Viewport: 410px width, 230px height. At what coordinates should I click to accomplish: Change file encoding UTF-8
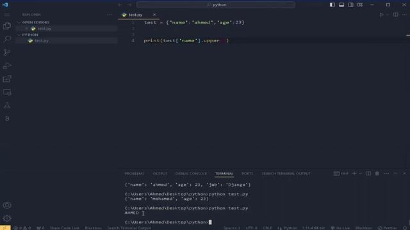(x=252, y=228)
